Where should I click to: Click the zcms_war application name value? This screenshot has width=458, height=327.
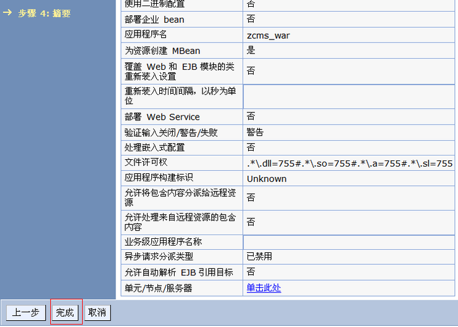(269, 35)
